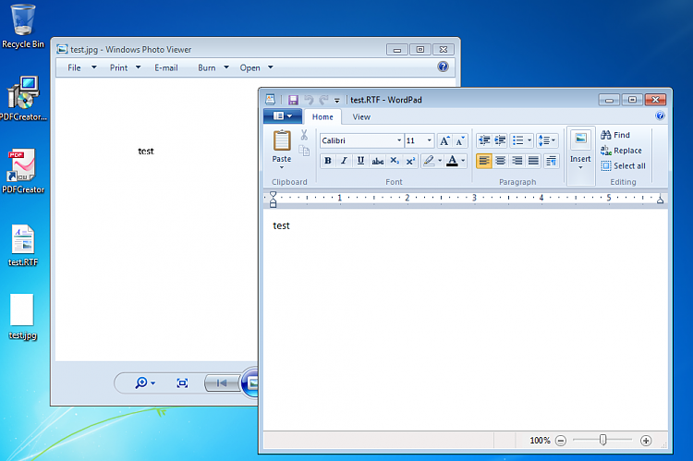Open the Recycle Bin desktop icon
The height and width of the screenshot is (461, 693).
tap(23, 25)
